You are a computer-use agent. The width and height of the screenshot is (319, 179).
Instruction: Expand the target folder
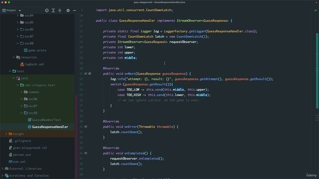(x=6, y=134)
